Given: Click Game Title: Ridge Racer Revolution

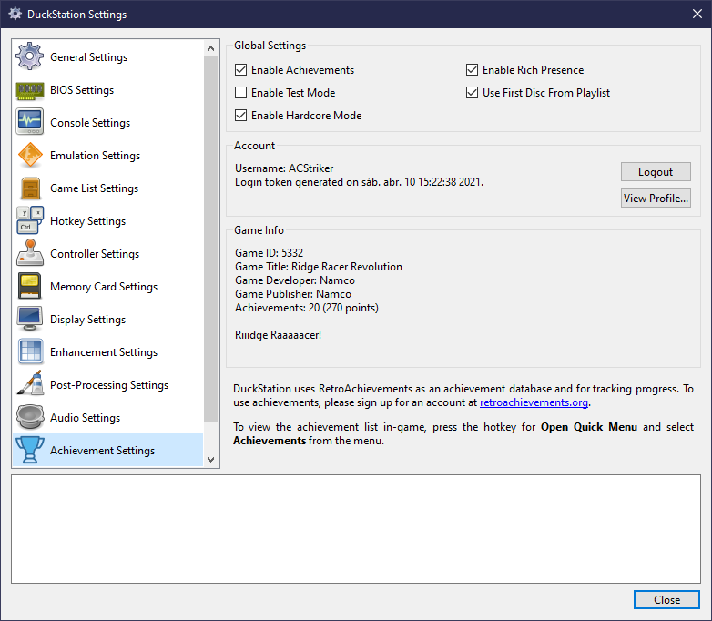Looking at the screenshot, I should coord(319,266).
